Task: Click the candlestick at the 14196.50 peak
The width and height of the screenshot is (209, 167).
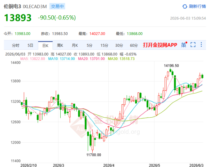Action: click(170, 70)
